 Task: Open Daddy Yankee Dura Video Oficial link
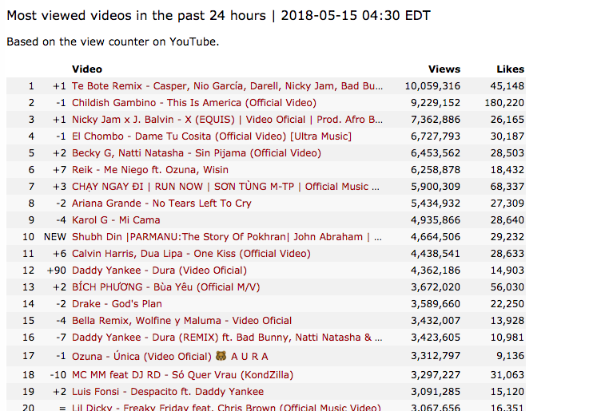pyautogui.click(x=159, y=271)
